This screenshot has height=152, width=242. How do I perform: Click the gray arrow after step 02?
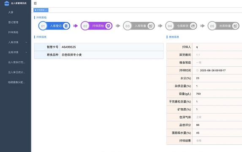point(118,26)
